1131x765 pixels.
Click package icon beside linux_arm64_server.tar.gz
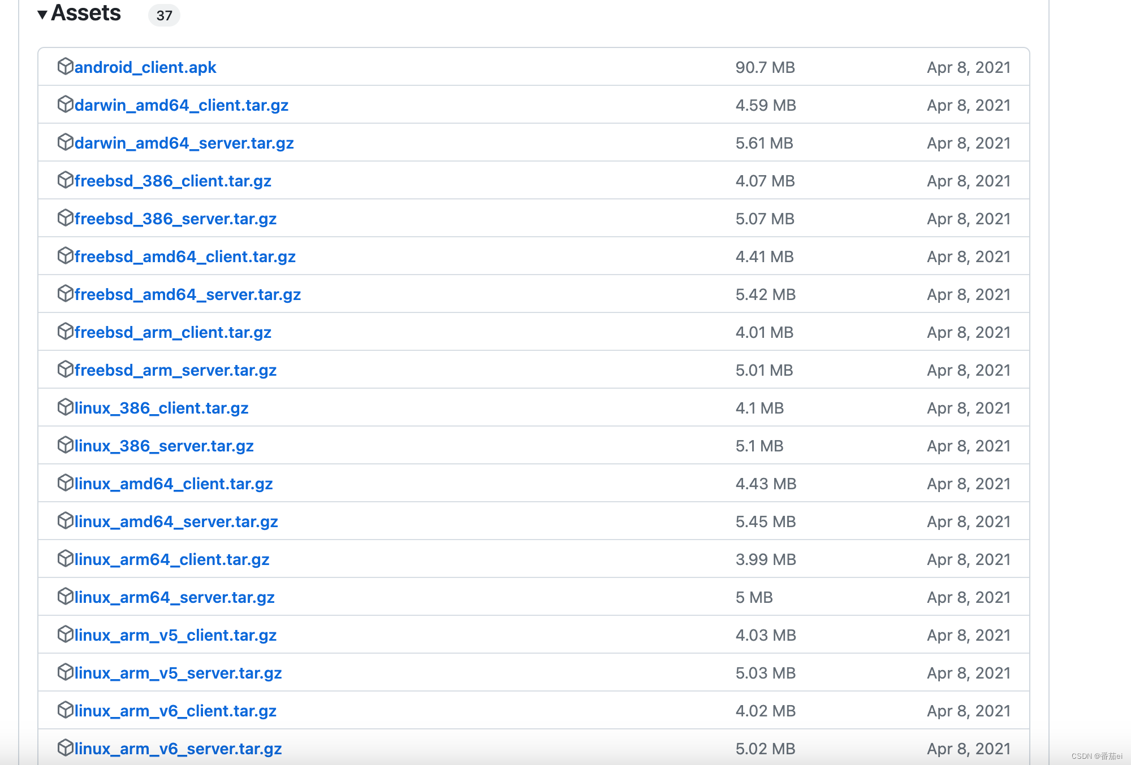tap(66, 596)
